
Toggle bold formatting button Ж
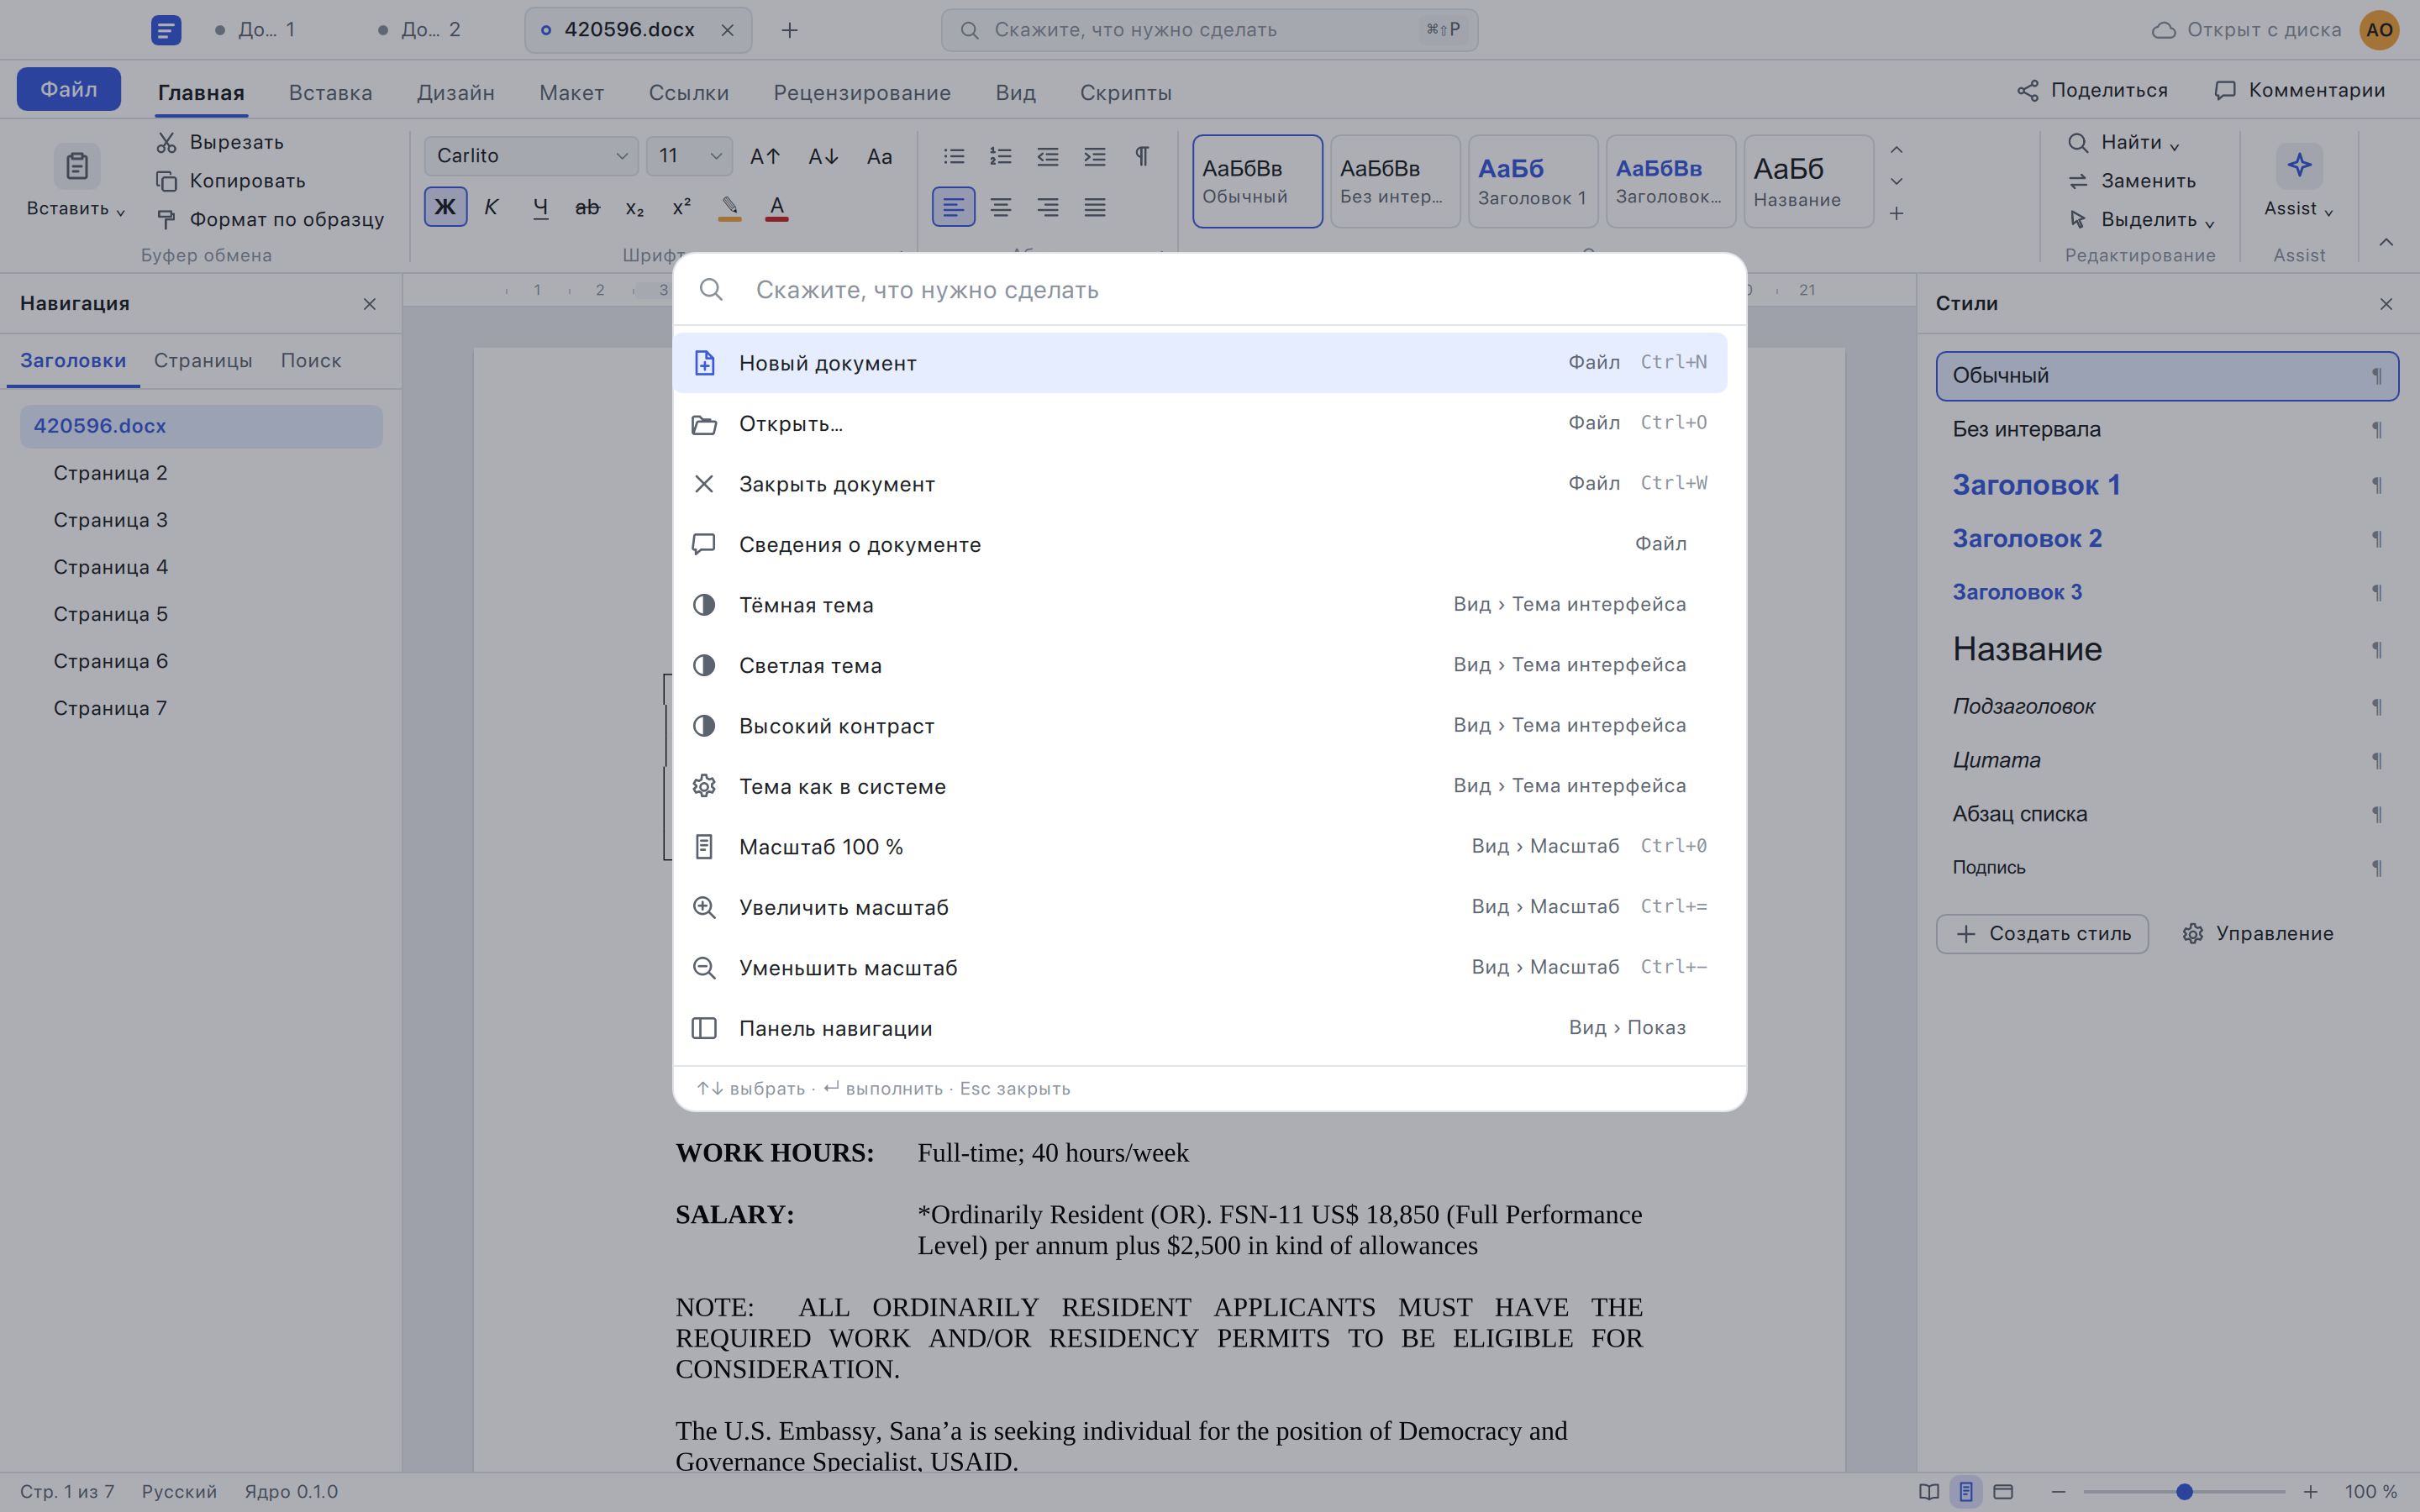click(x=445, y=207)
